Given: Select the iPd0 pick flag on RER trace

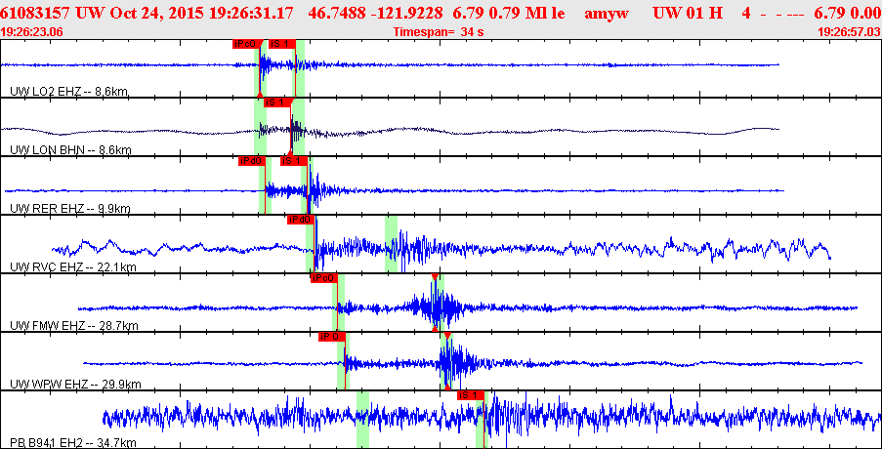Looking at the screenshot, I should point(251,161).
